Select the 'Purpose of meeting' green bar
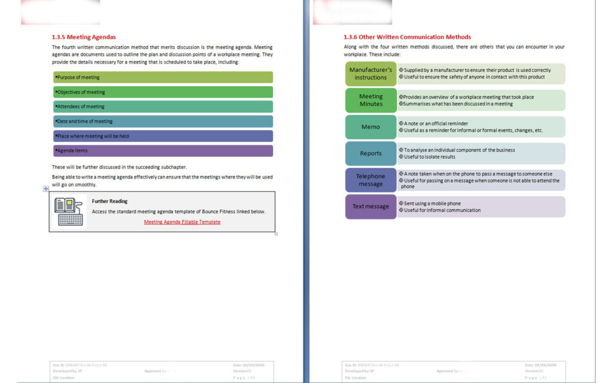This screenshot has width=613, height=383. (x=163, y=77)
